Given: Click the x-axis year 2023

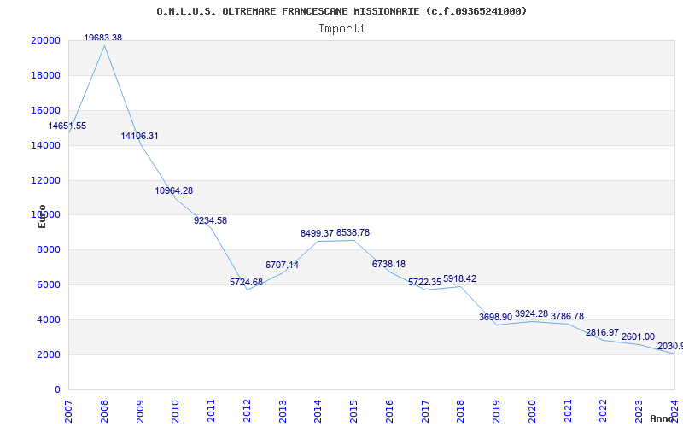Looking at the screenshot, I should tap(639, 411).
